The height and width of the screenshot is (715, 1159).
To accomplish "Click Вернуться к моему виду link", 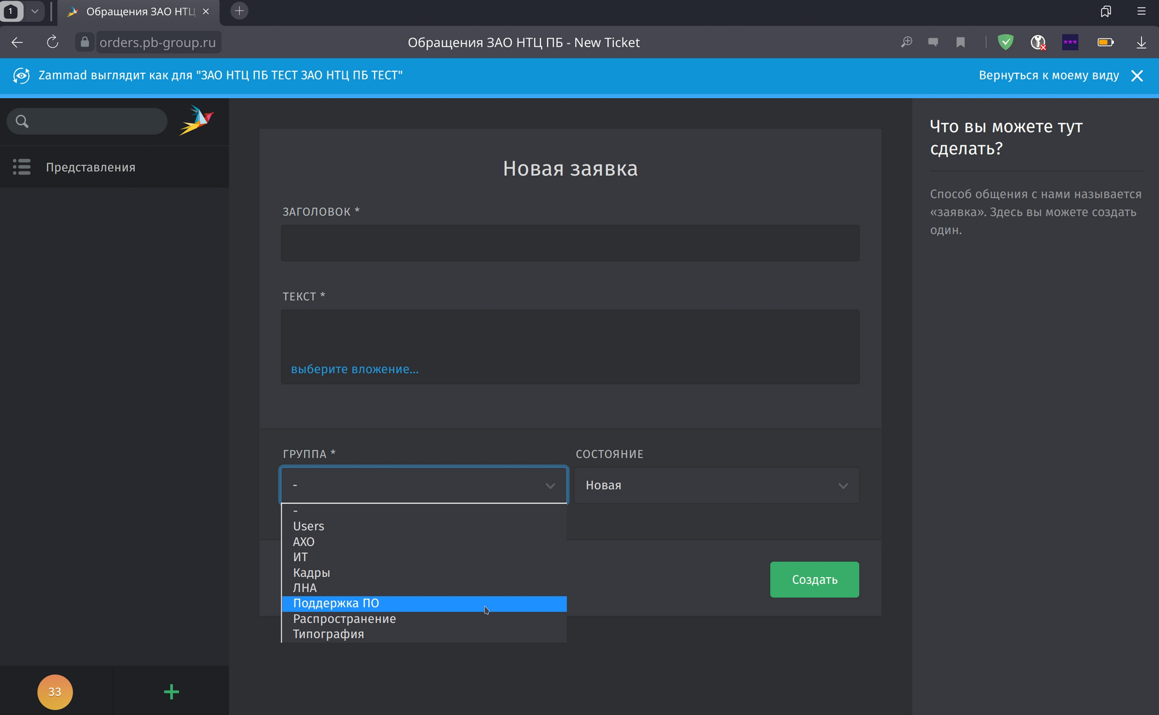I will tap(1049, 76).
